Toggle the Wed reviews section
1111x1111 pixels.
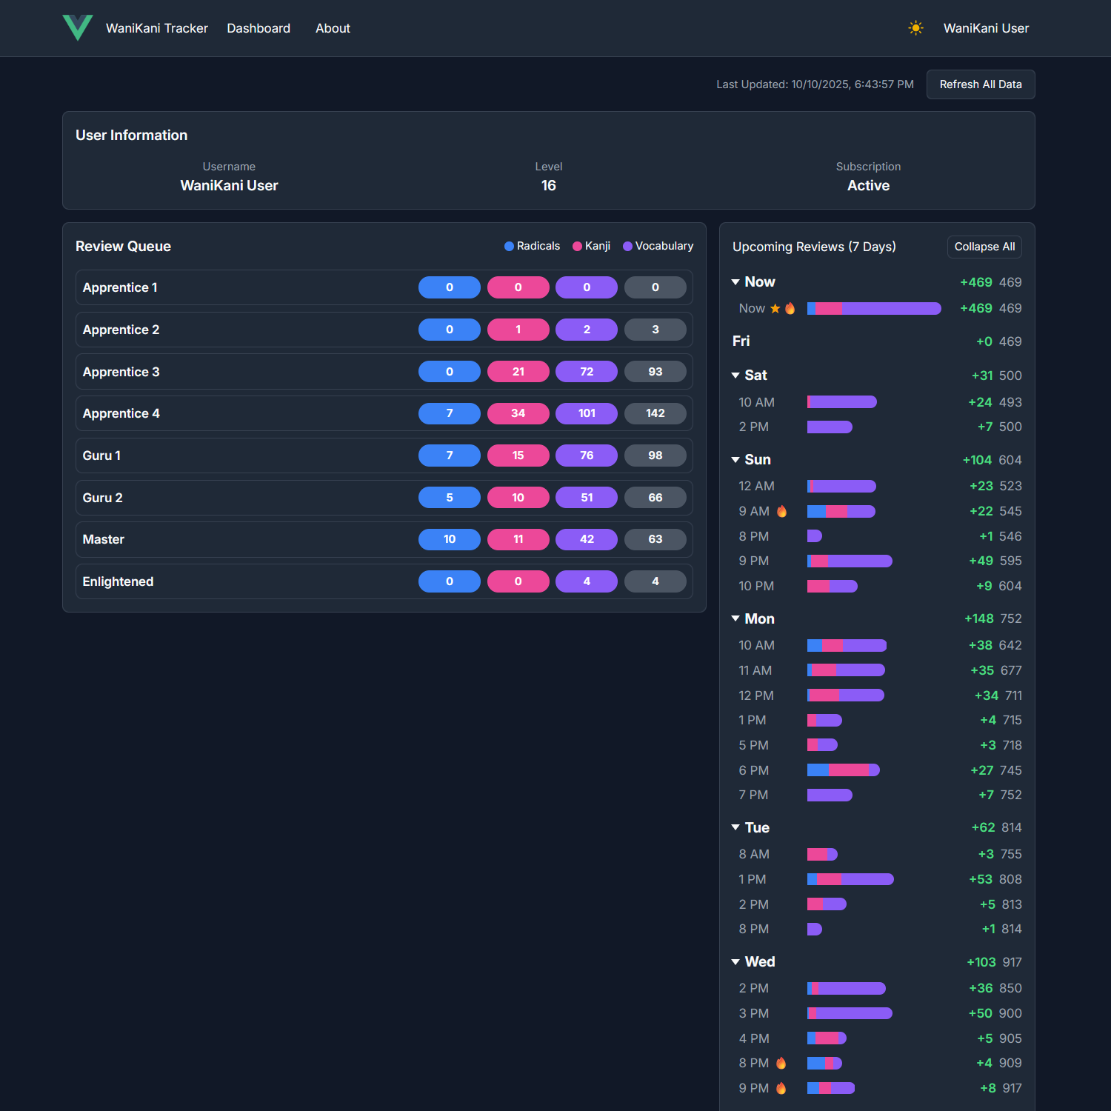tap(735, 961)
